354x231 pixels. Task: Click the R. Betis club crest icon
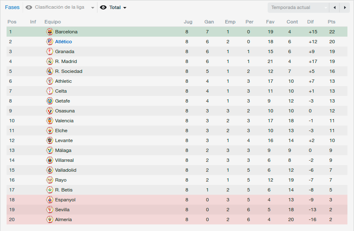pos(50,190)
